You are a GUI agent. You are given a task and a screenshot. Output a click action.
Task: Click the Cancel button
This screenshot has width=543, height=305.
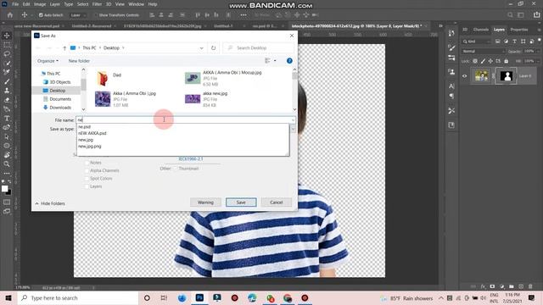coord(277,202)
